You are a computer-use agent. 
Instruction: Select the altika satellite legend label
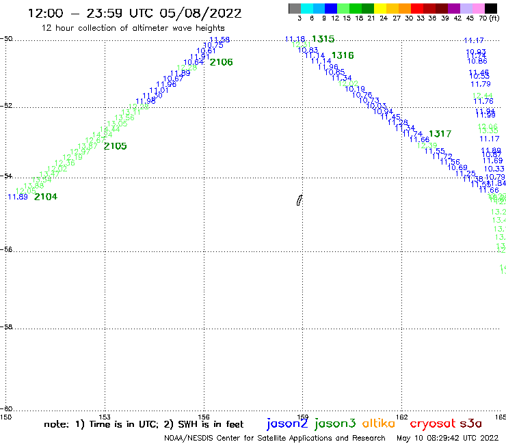point(379,424)
